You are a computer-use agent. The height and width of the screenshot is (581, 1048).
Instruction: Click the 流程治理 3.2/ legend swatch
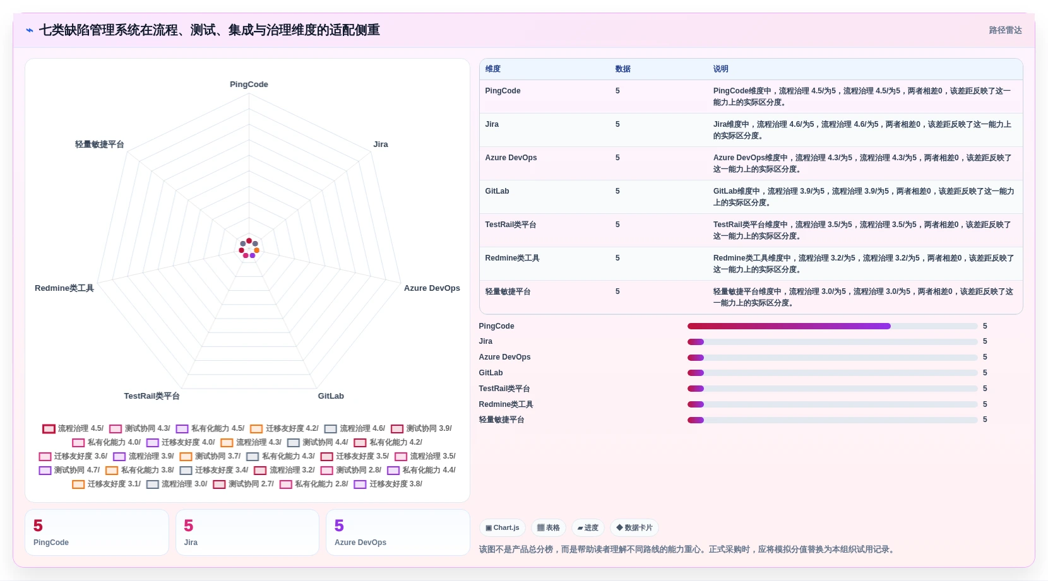pos(260,471)
